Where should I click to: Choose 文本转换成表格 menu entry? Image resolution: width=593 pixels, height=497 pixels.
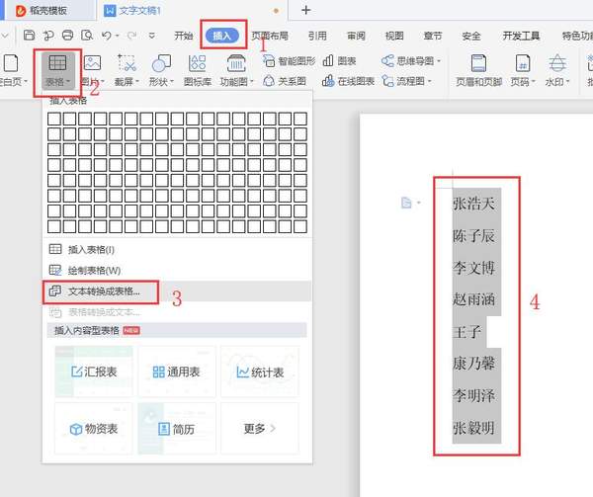[104, 291]
